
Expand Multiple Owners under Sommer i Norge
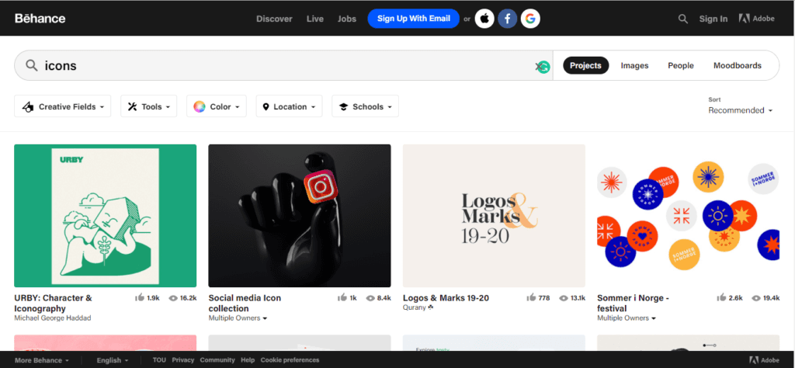[627, 318]
